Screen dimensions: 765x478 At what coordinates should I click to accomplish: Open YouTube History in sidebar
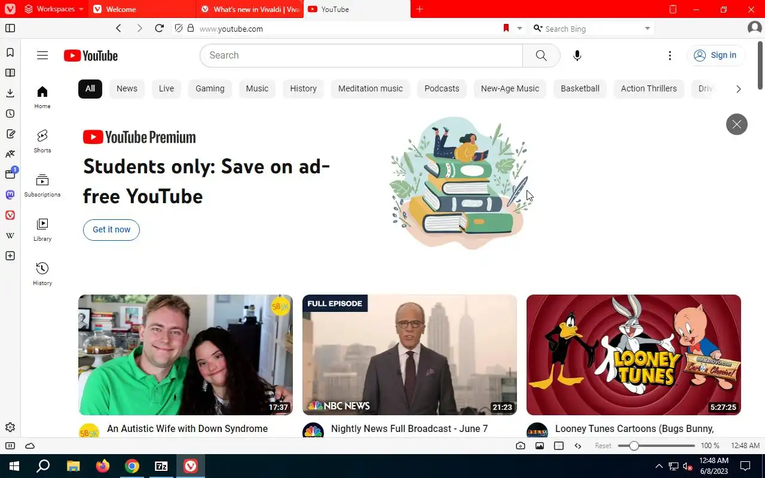[42, 274]
